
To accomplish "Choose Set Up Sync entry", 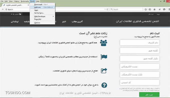I will click(x=43, y=13).
